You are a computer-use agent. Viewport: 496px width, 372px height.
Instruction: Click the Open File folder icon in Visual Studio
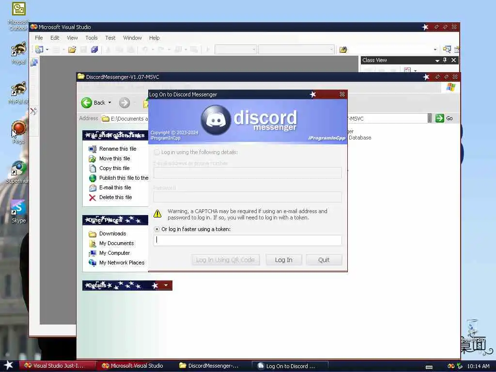tap(72, 49)
